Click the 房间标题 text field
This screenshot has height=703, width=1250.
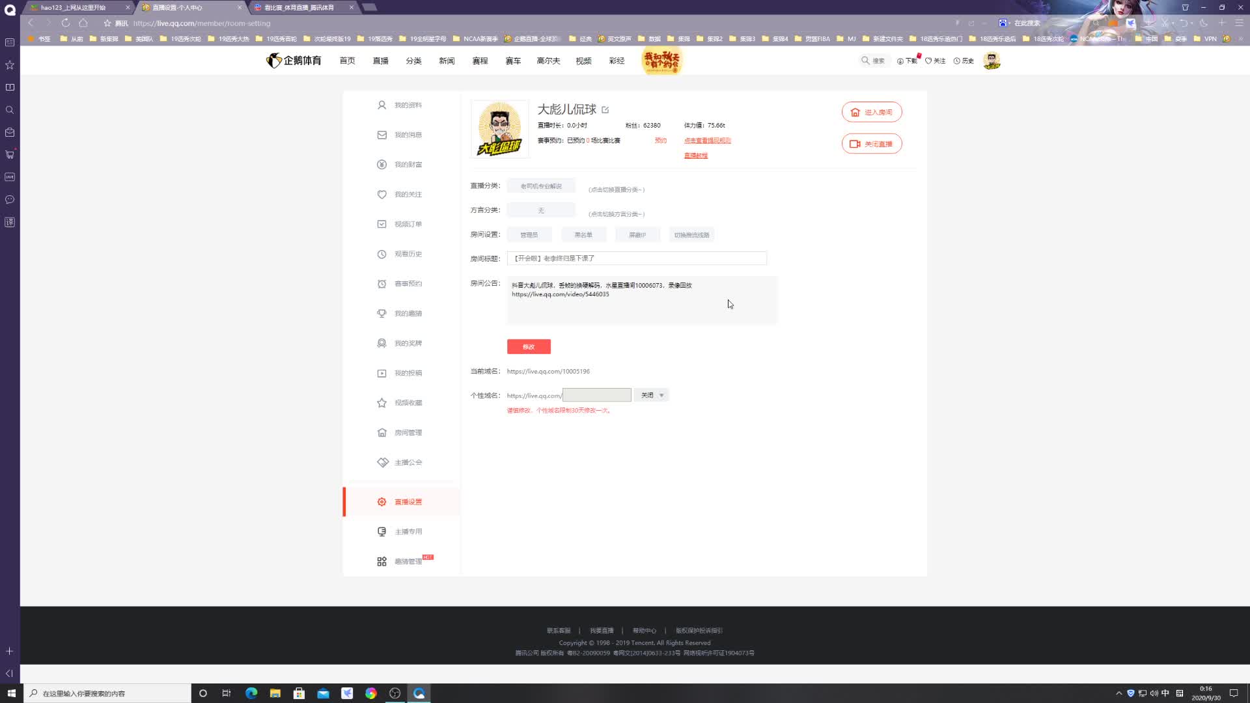coord(636,258)
